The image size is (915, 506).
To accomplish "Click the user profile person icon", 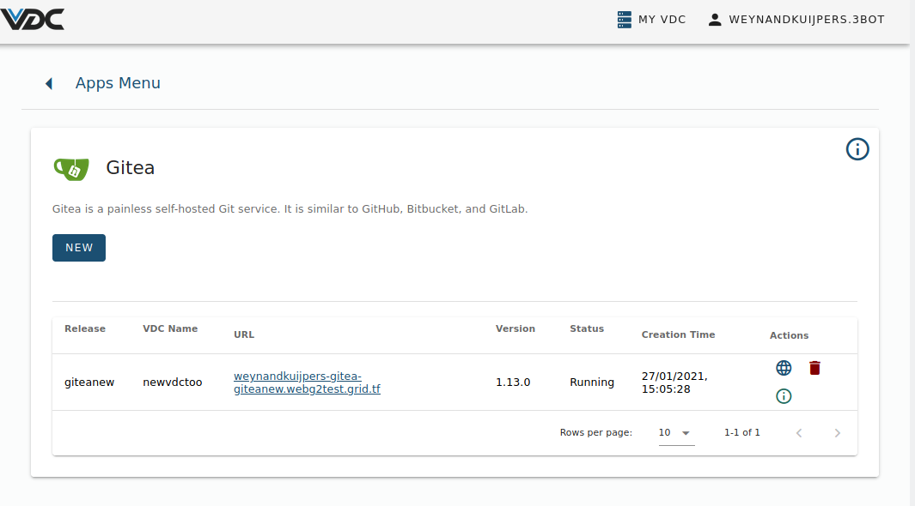I will (714, 20).
